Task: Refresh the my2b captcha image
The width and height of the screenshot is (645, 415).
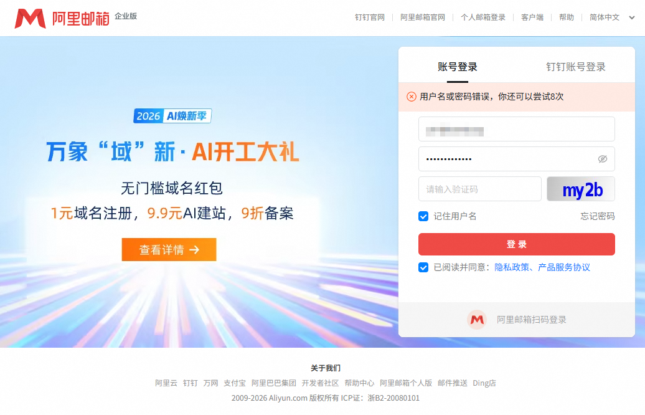Action: point(581,189)
